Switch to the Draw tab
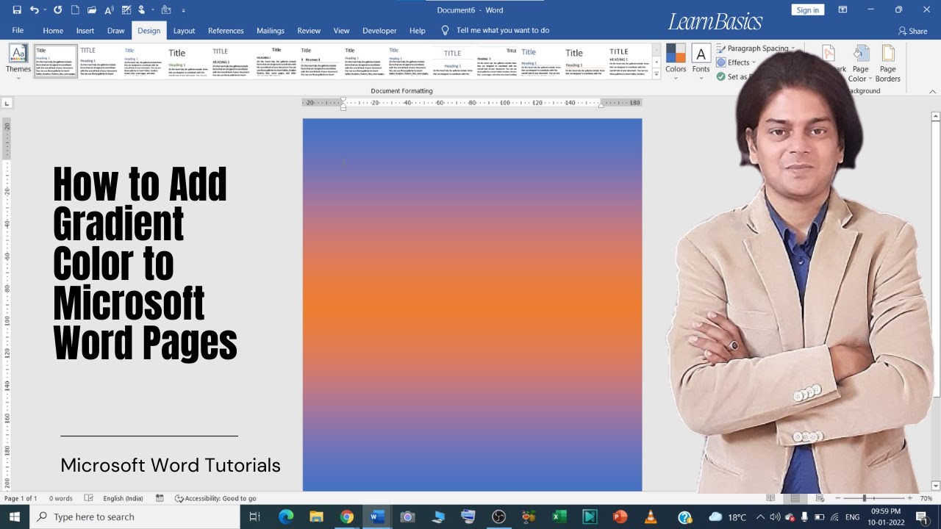 click(116, 30)
